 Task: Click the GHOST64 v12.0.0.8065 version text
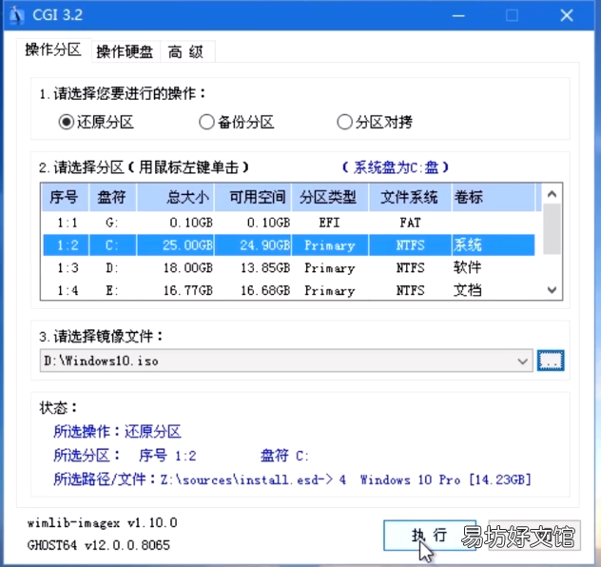point(99,545)
